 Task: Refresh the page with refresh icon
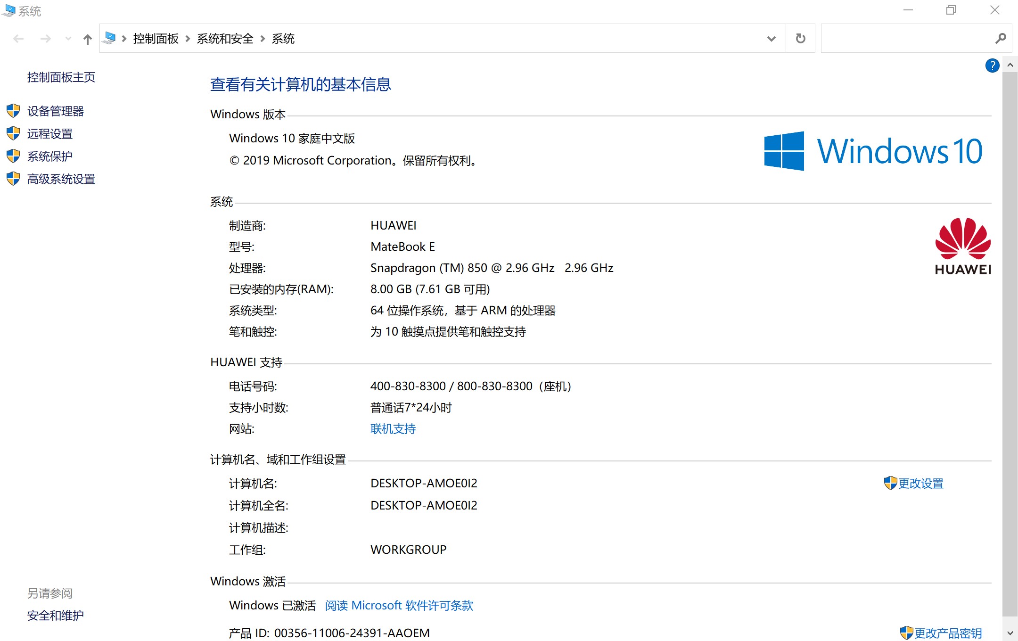click(x=800, y=38)
